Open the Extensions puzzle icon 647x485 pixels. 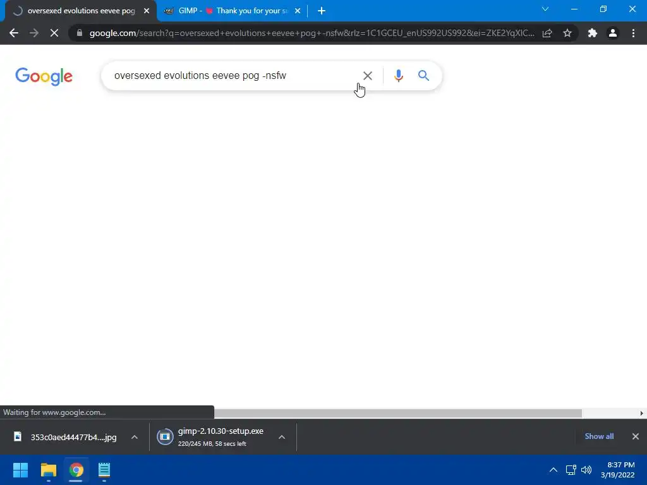pos(593,33)
